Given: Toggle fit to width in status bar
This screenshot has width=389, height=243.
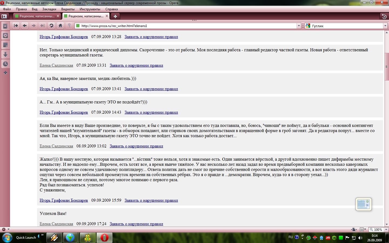Looking at the screenshot, I should click(x=354, y=230).
